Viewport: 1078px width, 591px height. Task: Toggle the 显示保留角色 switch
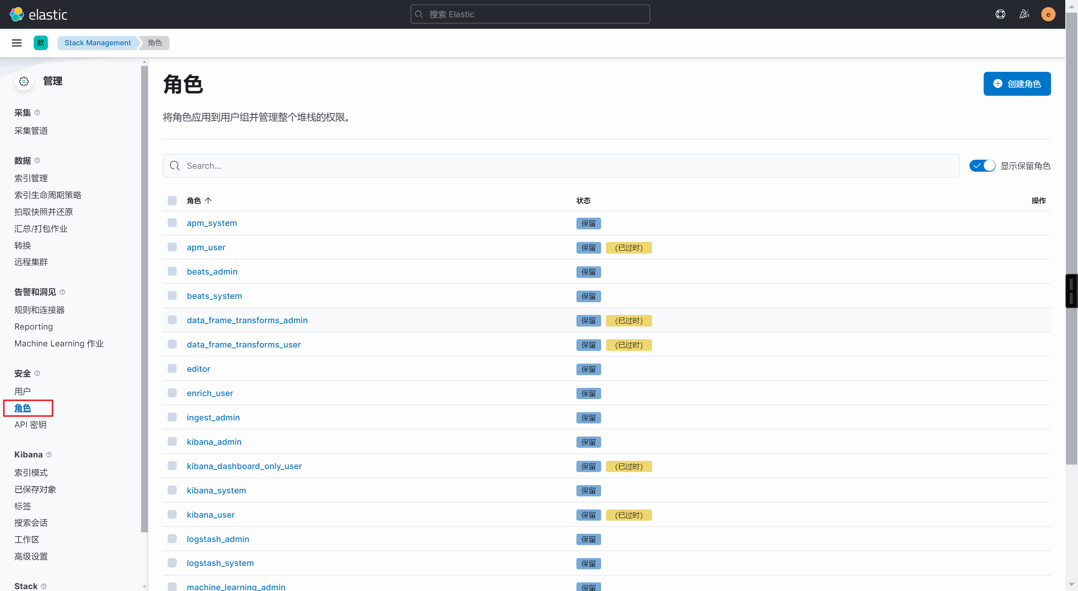point(982,166)
